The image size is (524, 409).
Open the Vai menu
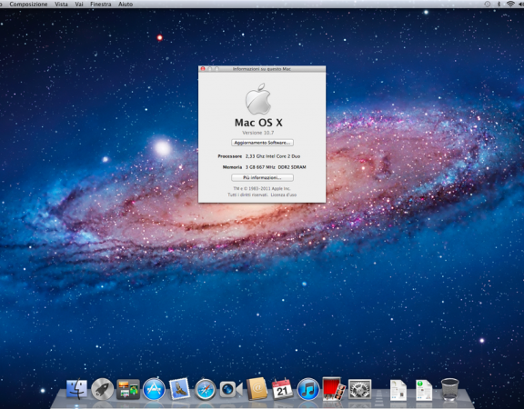(x=79, y=4)
